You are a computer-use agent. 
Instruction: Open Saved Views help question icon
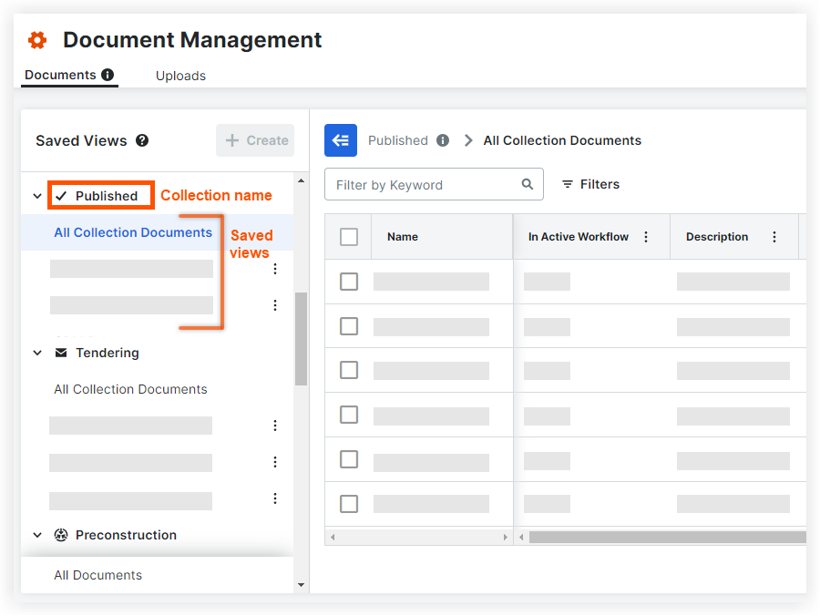click(142, 140)
